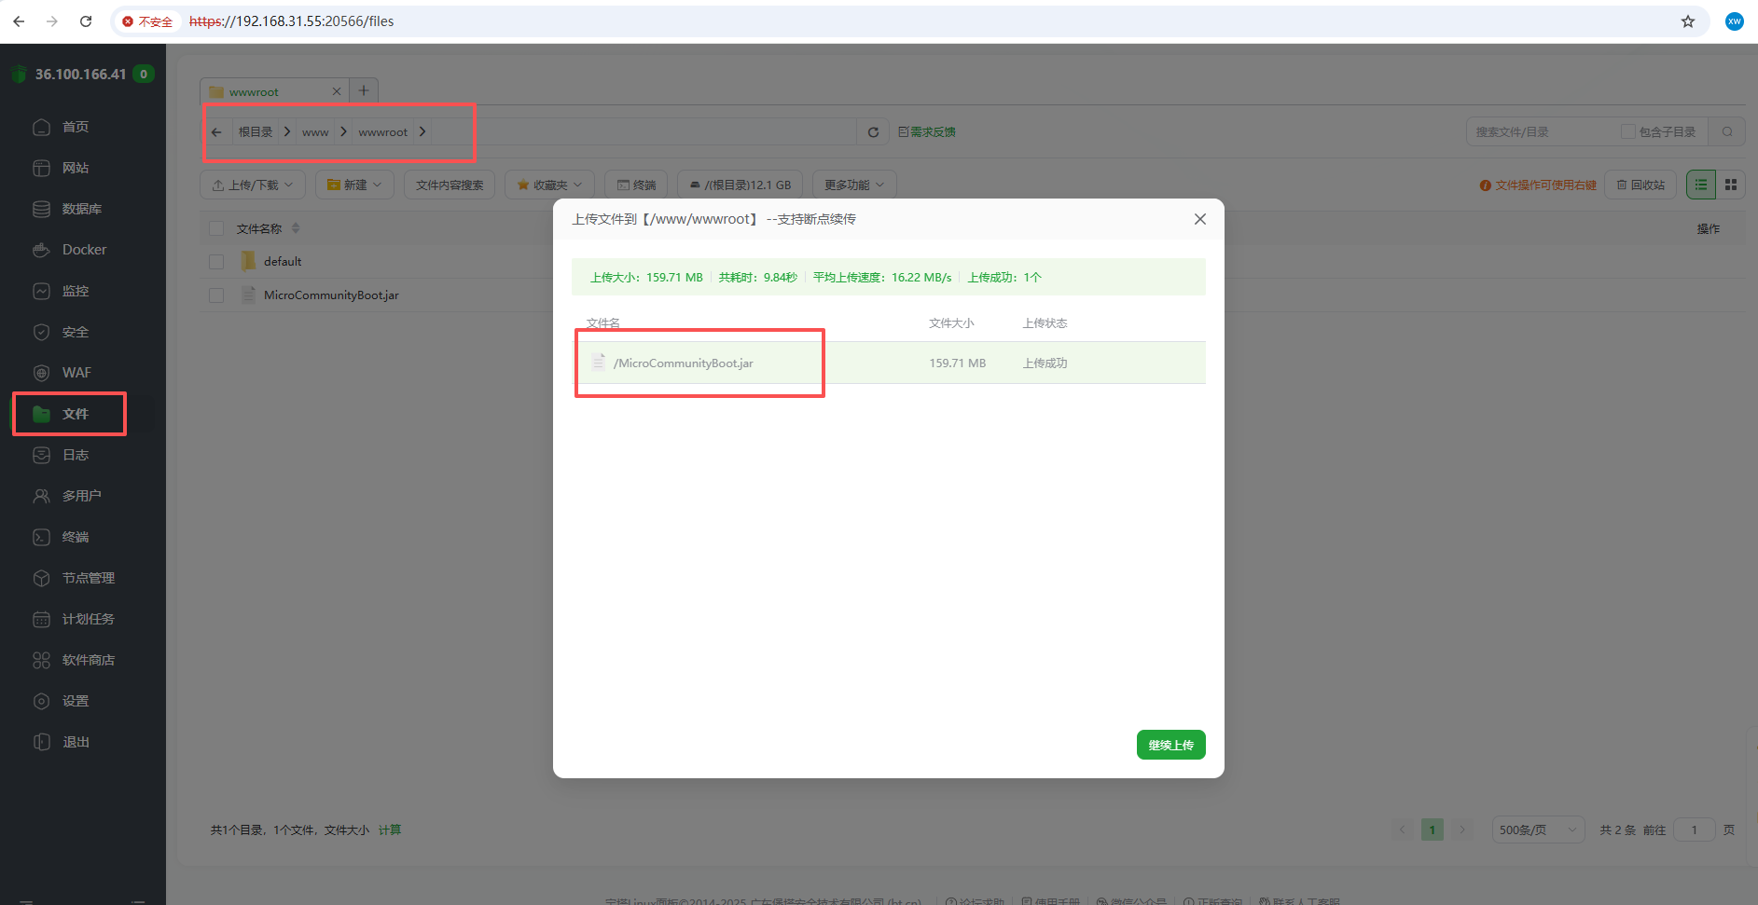Open the Recycle Bin button
1758x905 pixels.
pyautogui.click(x=1640, y=185)
